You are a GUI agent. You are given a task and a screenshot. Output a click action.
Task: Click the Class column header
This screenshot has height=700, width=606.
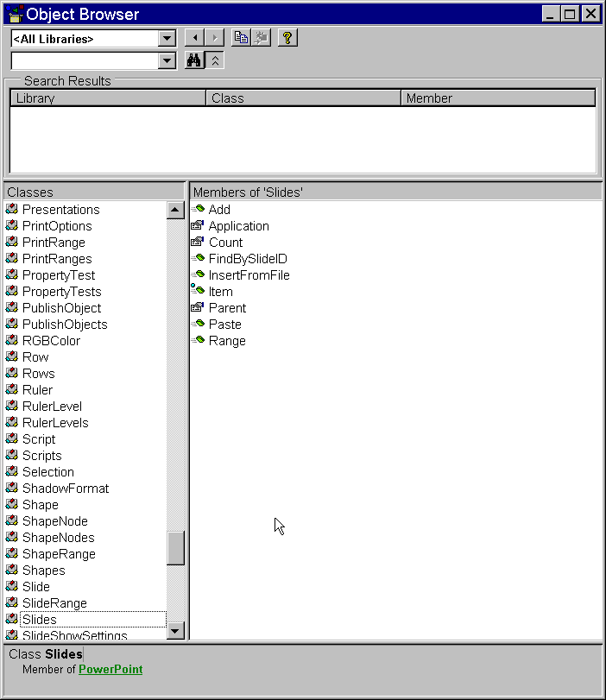(303, 98)
